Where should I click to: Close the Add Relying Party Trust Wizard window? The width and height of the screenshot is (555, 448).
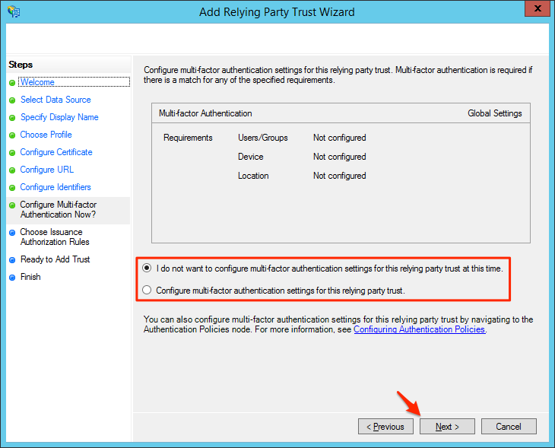tap(535, 10)
